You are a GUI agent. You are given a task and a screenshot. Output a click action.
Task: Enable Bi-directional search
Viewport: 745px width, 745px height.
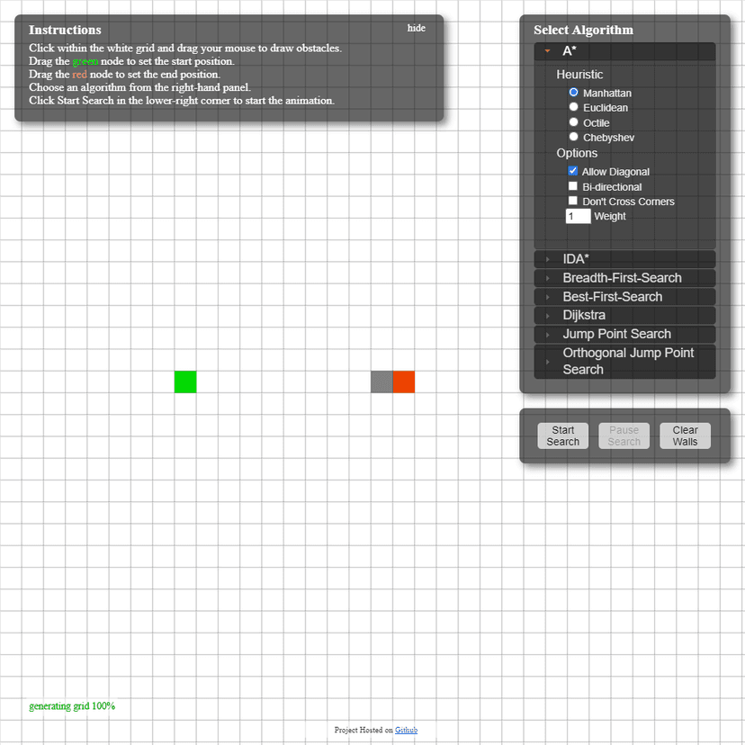click(x=573, y=186)
